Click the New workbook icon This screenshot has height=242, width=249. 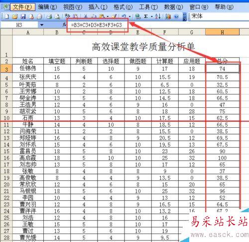[7, 16]
